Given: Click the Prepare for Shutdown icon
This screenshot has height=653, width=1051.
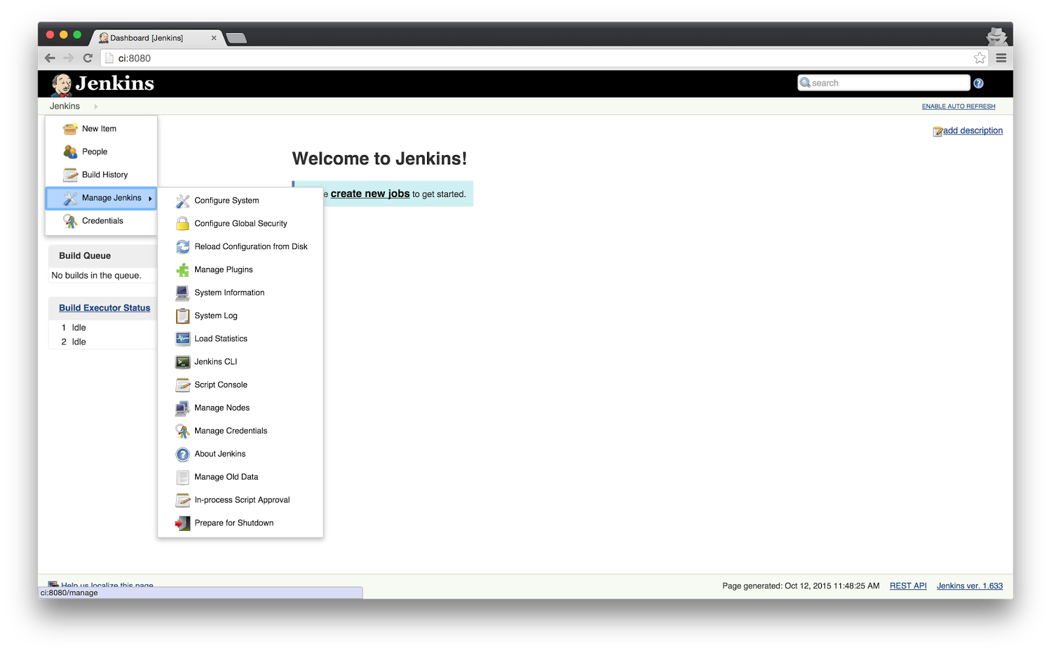Looking at the screenshot, I should coord(183,523).
